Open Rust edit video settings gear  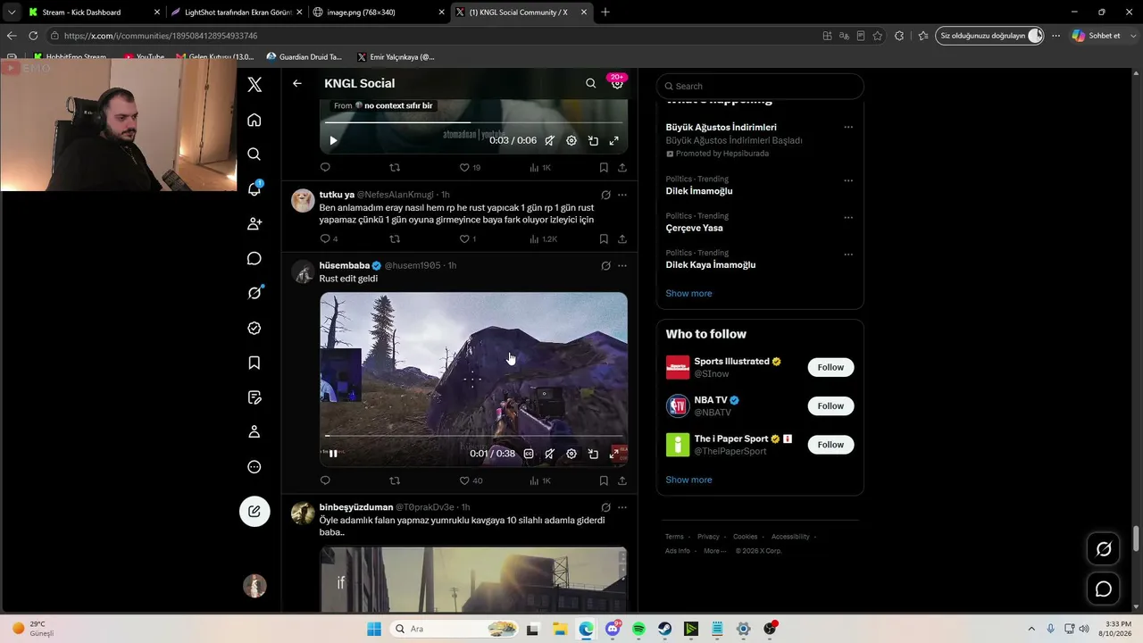coord(571,454)
